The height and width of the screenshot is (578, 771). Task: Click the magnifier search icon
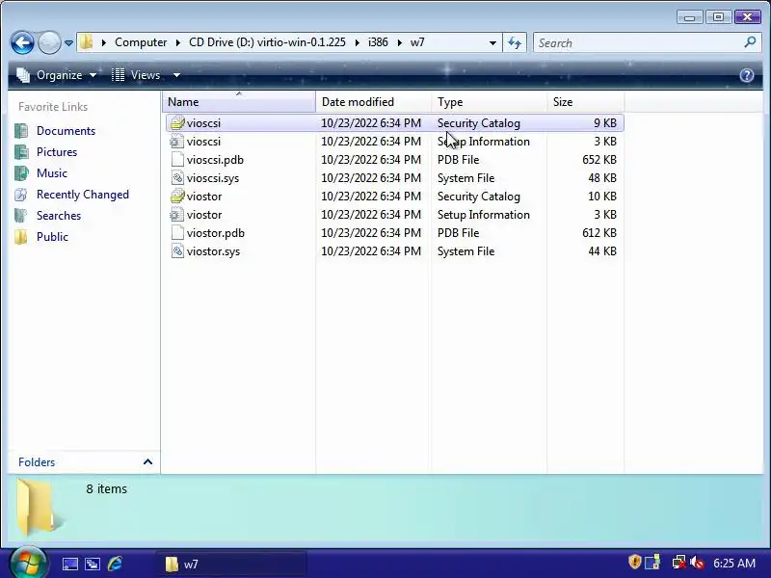(x=750, y=42)
